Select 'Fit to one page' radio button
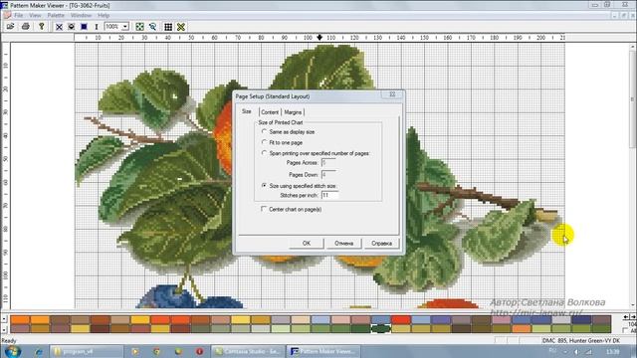637x358 pixels. (264, 142)
